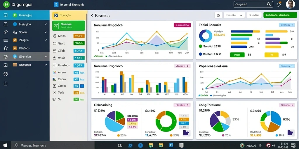Open the chat icon in the system tray
This screenshot has height=149, width=299.
pos(293,146)
